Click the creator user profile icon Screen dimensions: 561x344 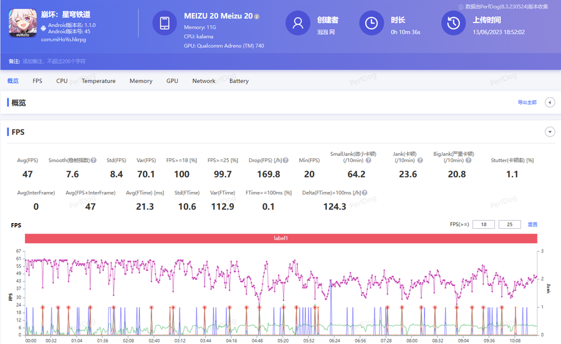(298, 23)
